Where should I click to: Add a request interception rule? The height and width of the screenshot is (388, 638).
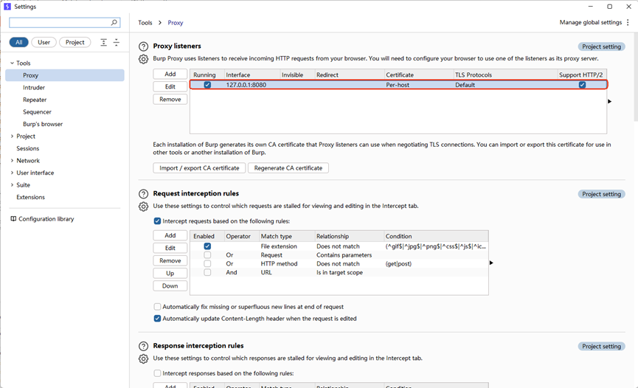(170, 235)
